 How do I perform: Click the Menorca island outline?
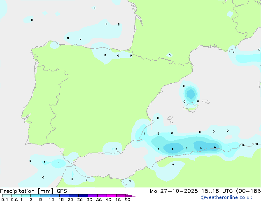click(205, 101)
